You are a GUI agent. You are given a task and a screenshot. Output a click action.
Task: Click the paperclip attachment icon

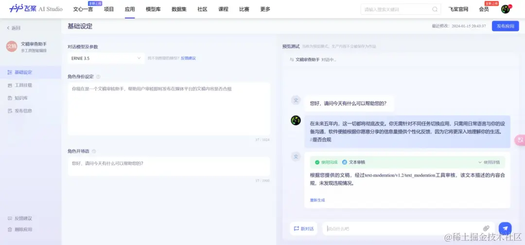click(x=486, y=229)
